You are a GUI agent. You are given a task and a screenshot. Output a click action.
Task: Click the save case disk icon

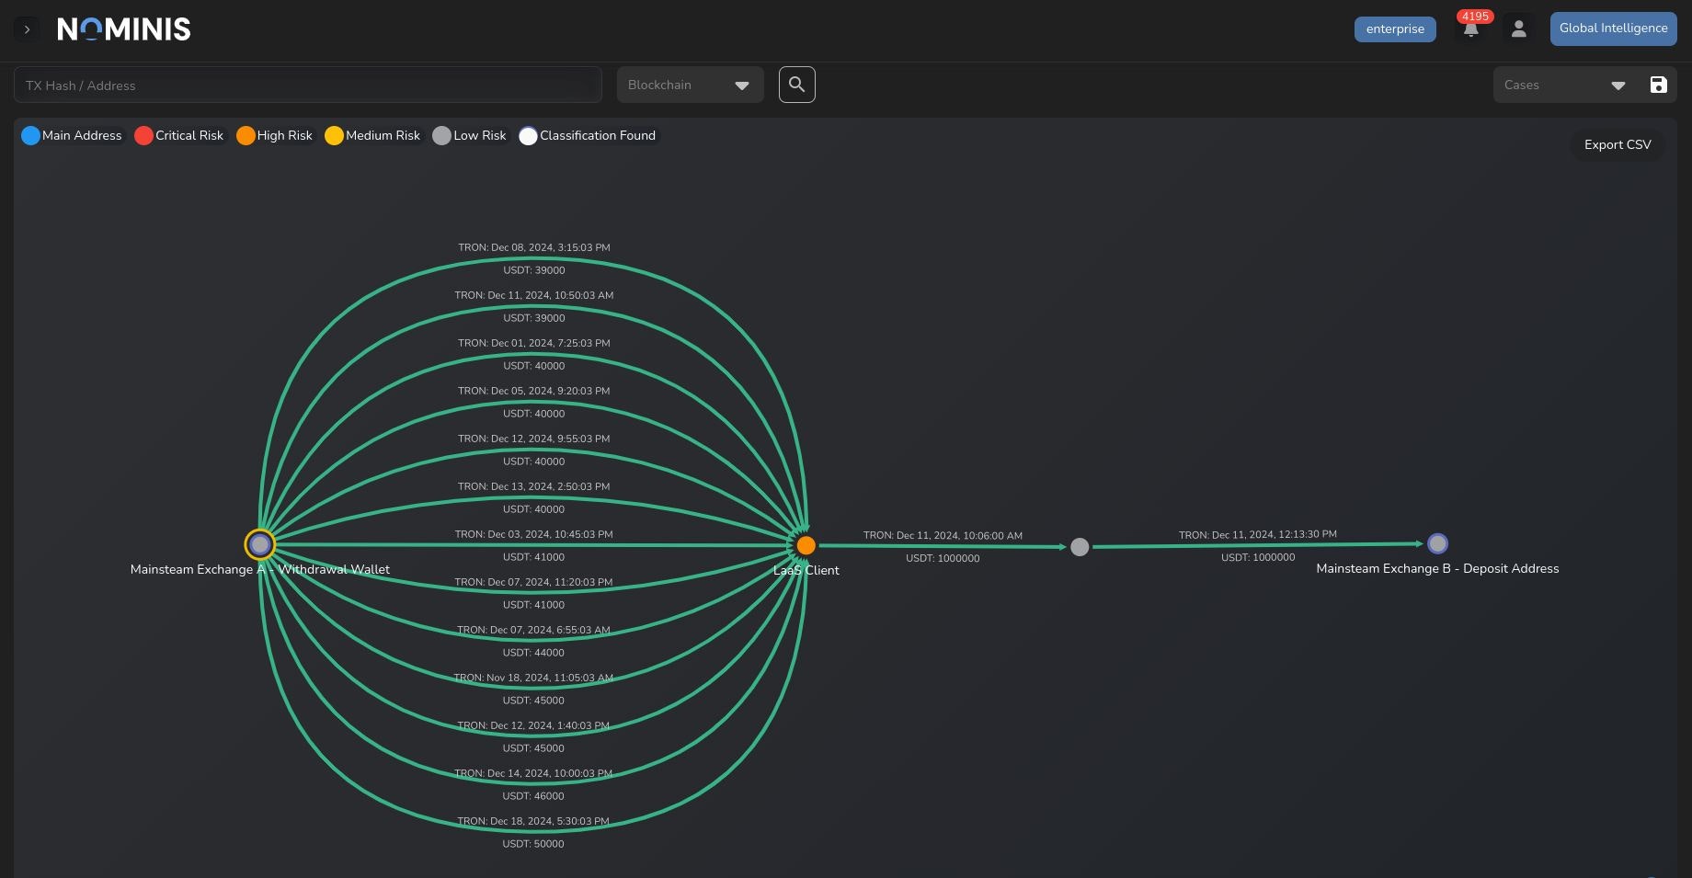[1658, 86]
